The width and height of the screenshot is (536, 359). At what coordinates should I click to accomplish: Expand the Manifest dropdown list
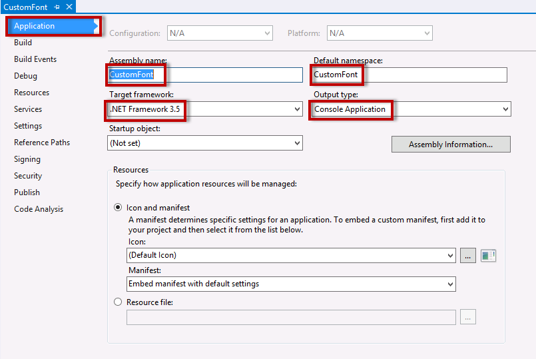coord(449,284)
